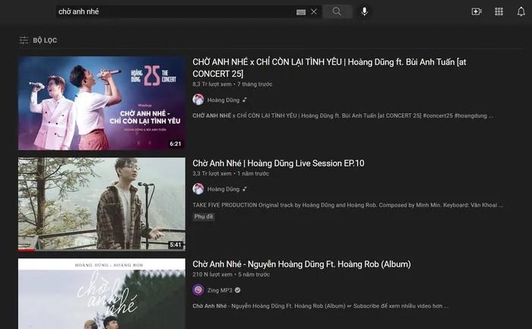Click the Phụ đề subtitles badge

(x=204, y=217)
